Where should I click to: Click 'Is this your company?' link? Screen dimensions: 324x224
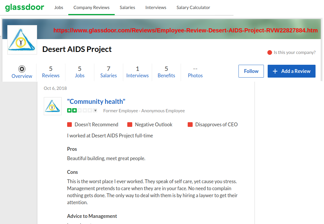pos(295,52)
